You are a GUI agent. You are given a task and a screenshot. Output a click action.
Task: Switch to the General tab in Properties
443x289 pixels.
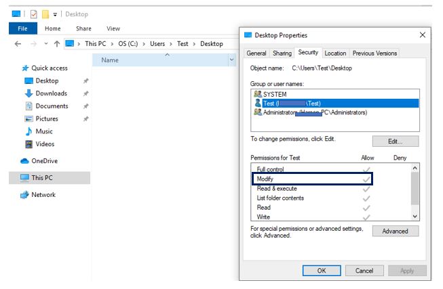pyautogui.click(x=256, y=53)
